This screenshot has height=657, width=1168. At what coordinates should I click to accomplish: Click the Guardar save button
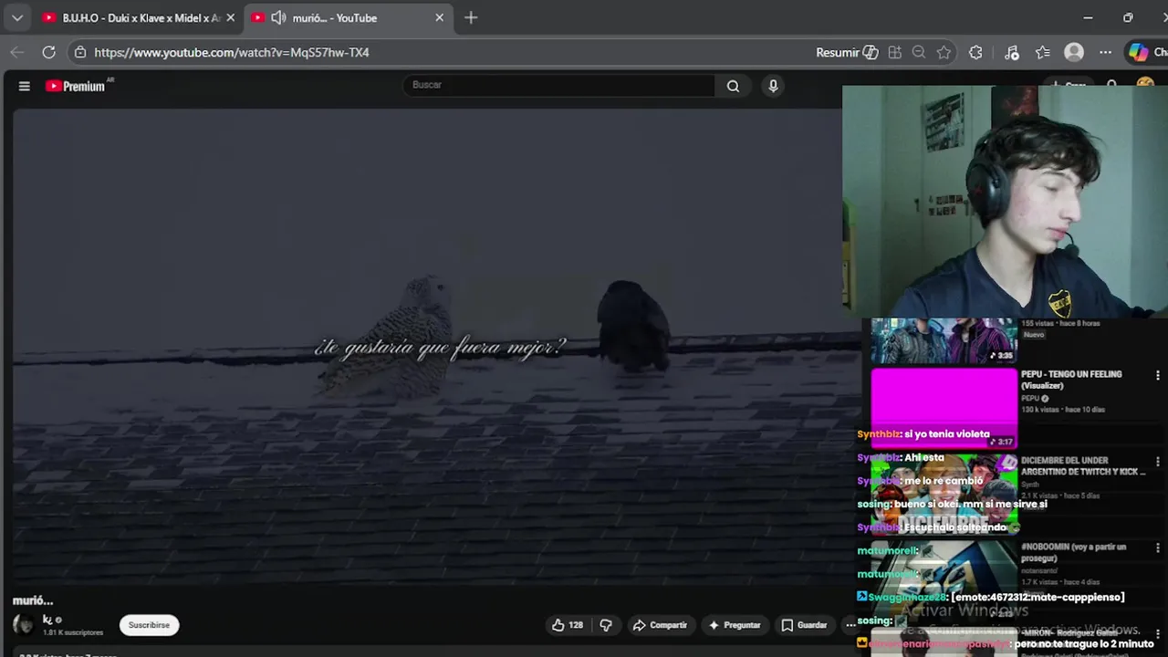tap(804, 625)
